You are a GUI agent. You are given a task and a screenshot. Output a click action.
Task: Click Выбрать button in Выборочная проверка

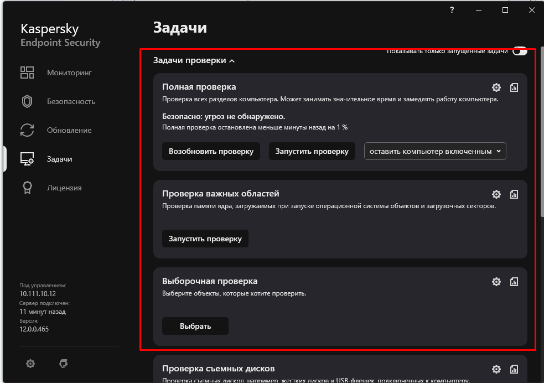click(195, 326)
